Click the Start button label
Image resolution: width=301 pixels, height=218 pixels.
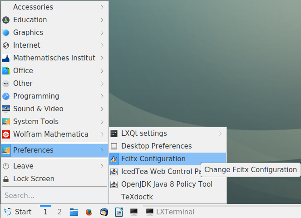click(x=23, y=212)
